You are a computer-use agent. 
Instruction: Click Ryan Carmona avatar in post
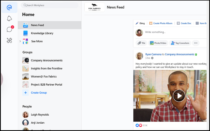click(139, 56)
